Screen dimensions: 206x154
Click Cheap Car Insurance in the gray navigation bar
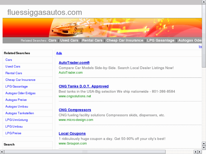125,40
